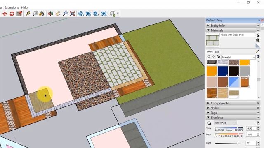Pin the Default Tray with auto-hide pin
This screenshot has width=264, height=148.
pos(259,20)
